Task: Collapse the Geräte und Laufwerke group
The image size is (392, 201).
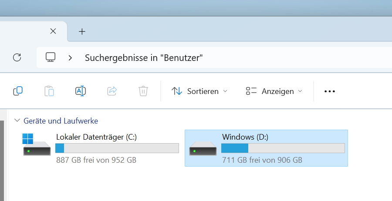Action: 17,121
